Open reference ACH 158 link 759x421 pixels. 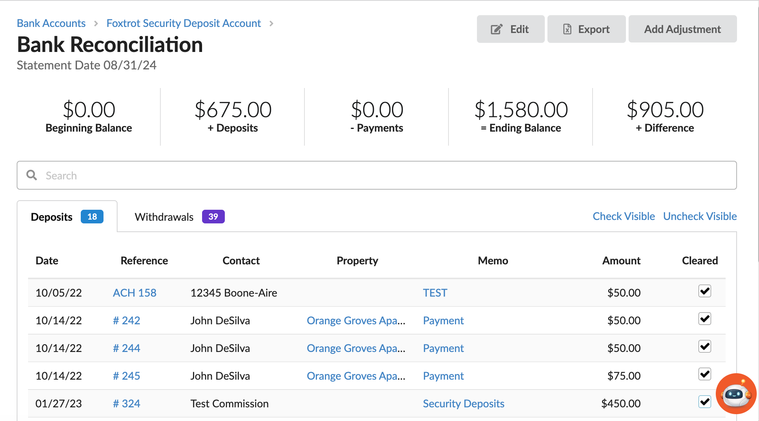pyautogui.click(x=135, y=293)
